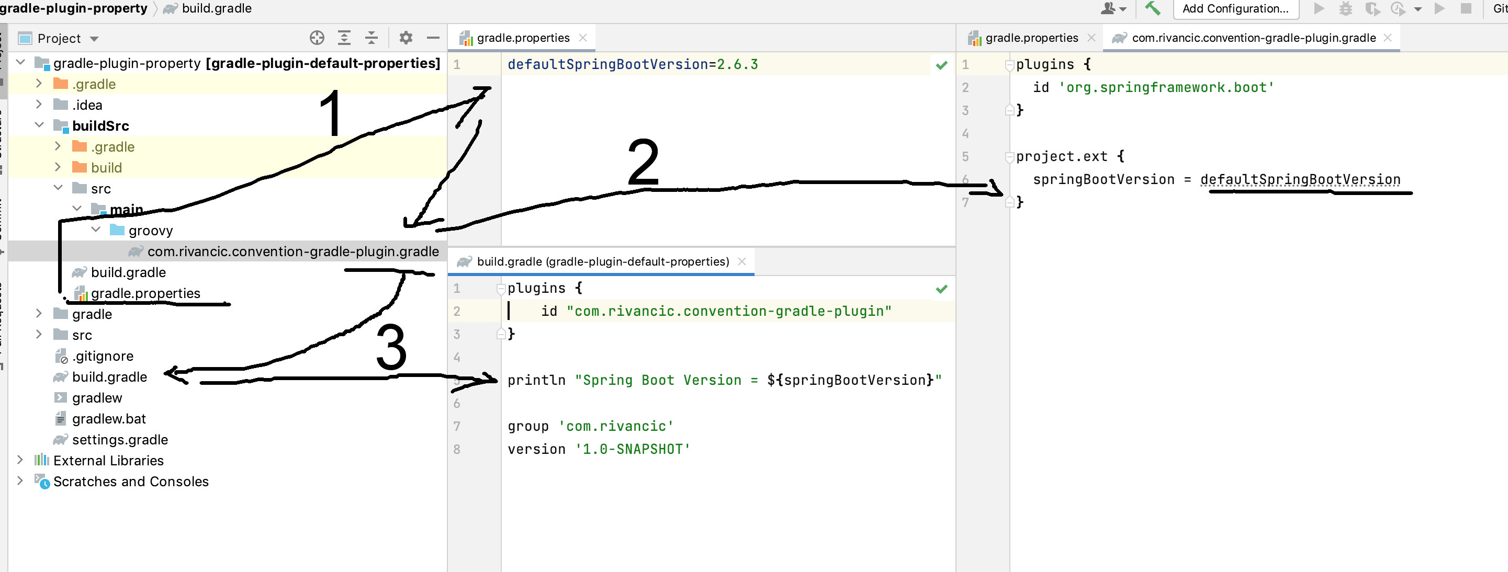Click the Add Configuration button
The height and width of the screenshot is (572, 1508).
coord(1235,9)
